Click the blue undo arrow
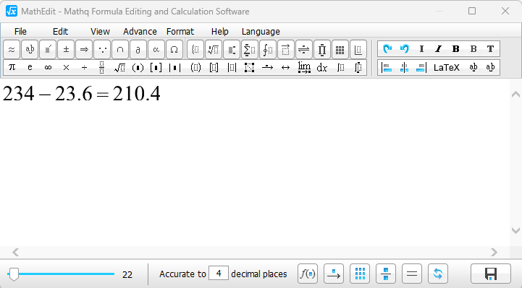Screen dimensions: 522x288 (x=405, y=49)
